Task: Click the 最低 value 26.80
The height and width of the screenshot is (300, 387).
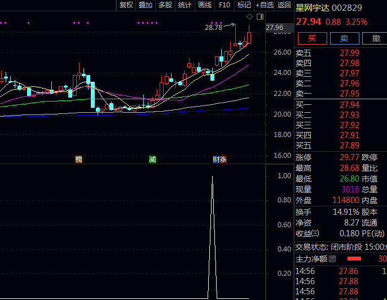Action: point(350,179)
